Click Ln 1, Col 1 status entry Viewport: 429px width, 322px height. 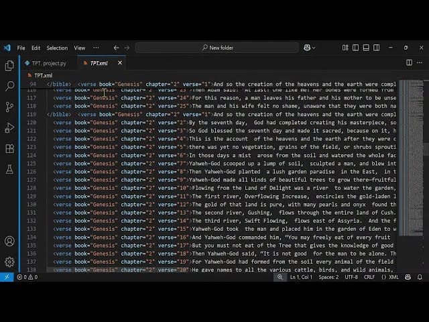tap(301, 277)
